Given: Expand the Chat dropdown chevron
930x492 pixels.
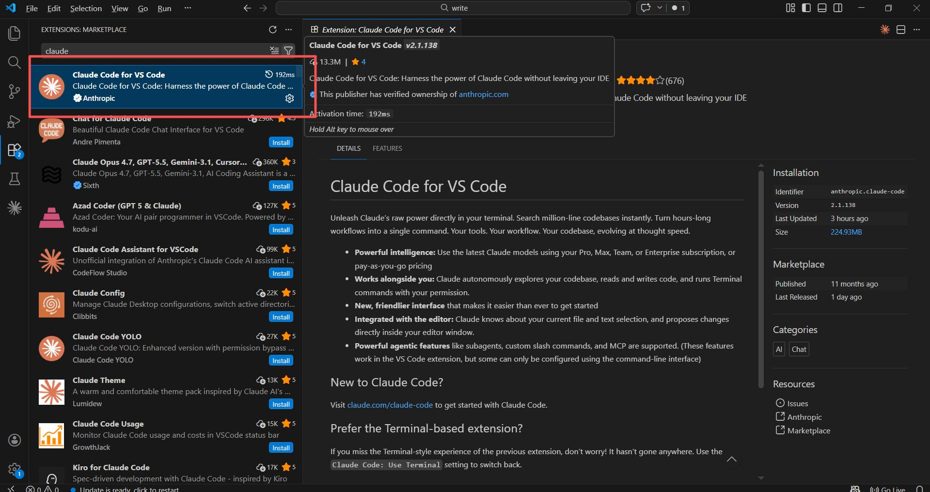Looking at the screenshot, I should [659, 8].
